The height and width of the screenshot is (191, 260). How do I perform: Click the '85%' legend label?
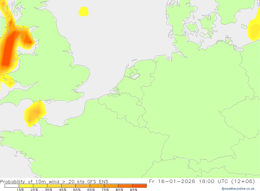[x=119, y=190]
